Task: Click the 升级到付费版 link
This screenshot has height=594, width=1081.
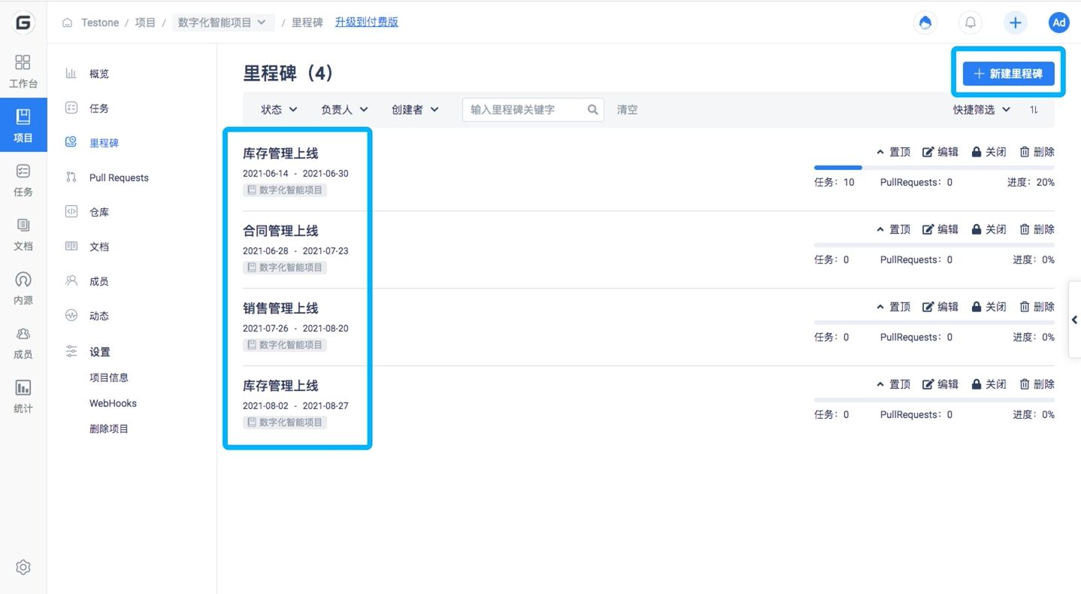Action: (x=366, y=23)
